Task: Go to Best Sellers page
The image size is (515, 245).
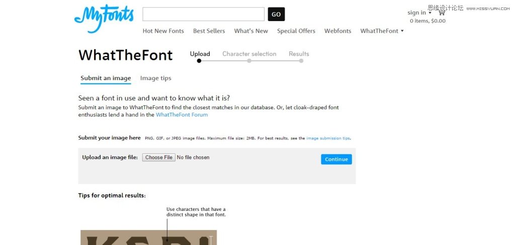Action: click(209, 31)
